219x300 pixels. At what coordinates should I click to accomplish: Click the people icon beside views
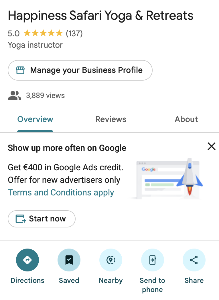click(x=15, y=95)
